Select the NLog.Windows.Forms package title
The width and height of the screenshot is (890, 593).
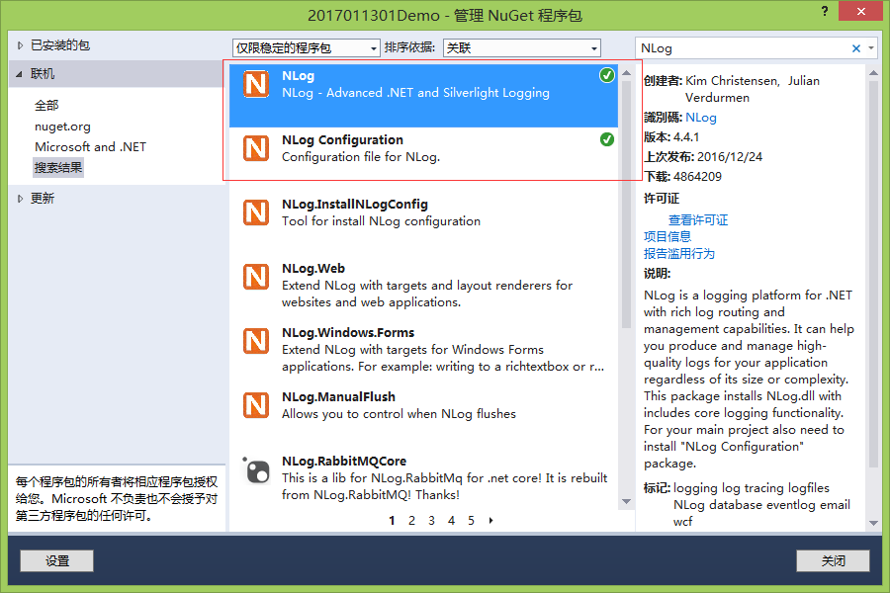(348, 332)
